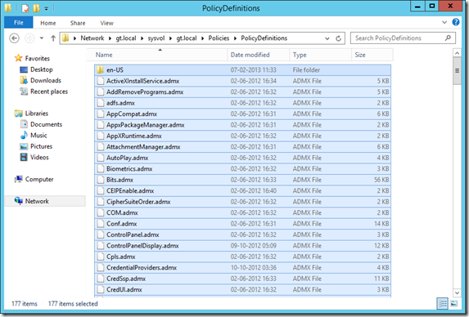Click the AppxPackageManager.admx file icon
This screenshot has height=317, width=469.
100,125
